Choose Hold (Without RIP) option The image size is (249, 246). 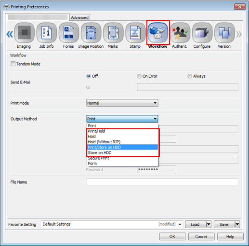click(122, 142)
